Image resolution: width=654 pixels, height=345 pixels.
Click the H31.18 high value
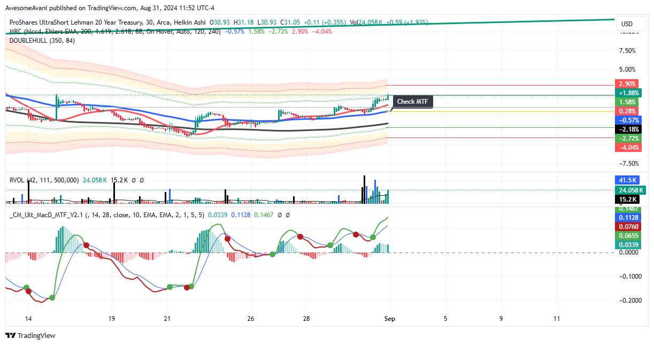(x=243, y=22)
